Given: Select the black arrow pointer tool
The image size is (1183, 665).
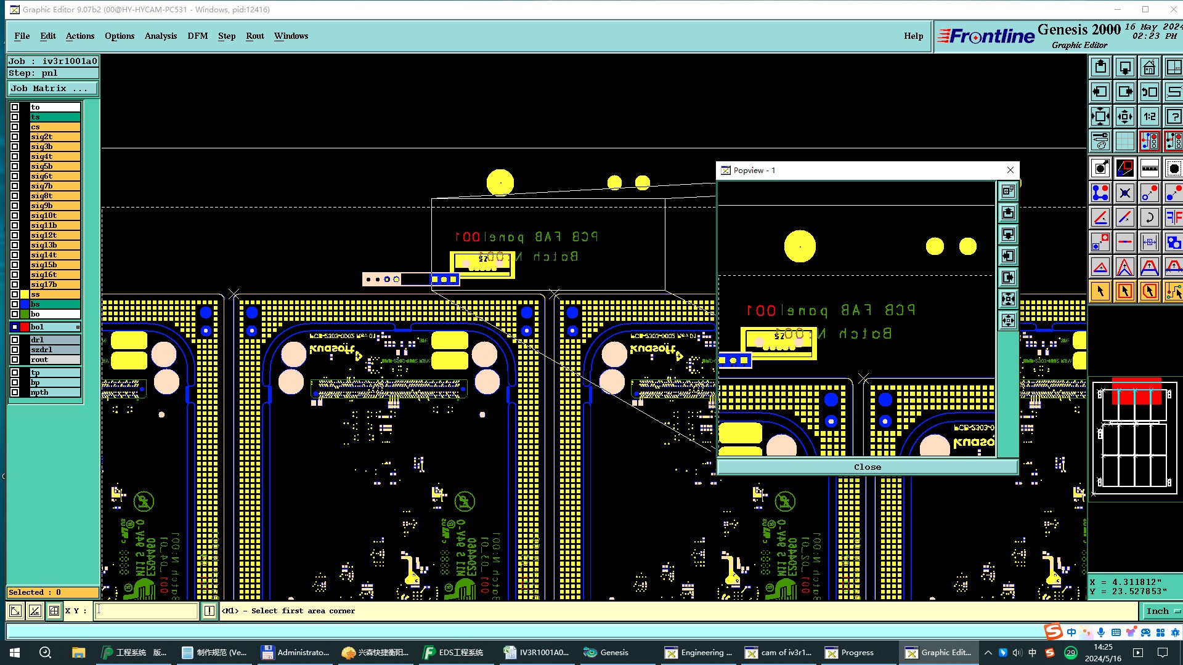Looking at the screenshot, I should tap(1100, 291).
